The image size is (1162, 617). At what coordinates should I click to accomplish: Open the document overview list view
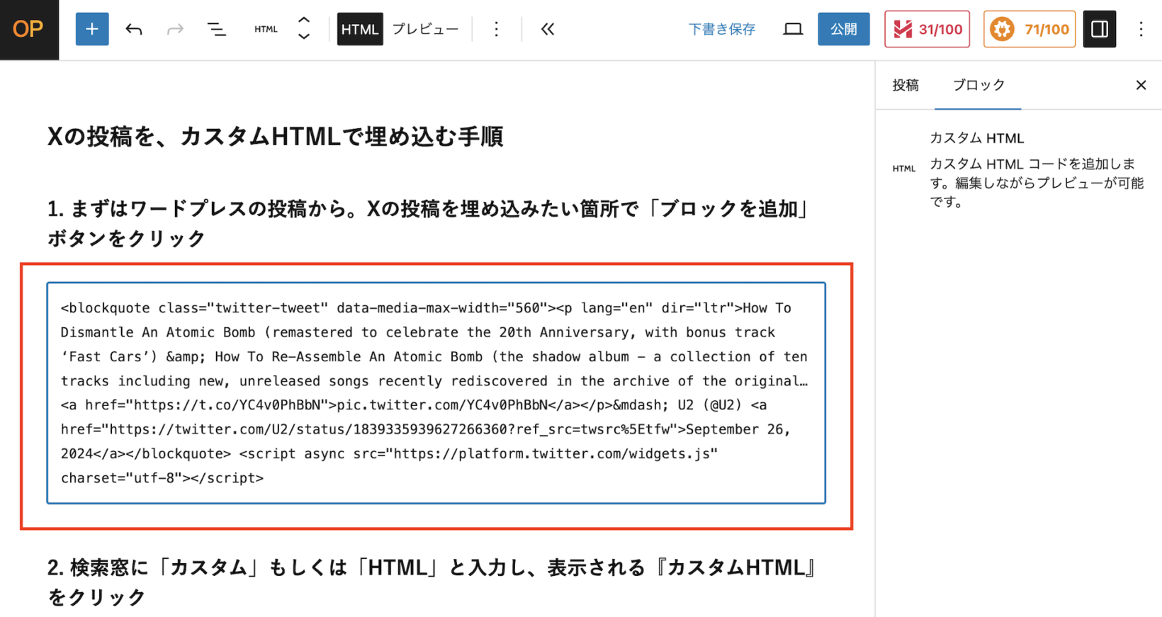click(x=216, y=29)
